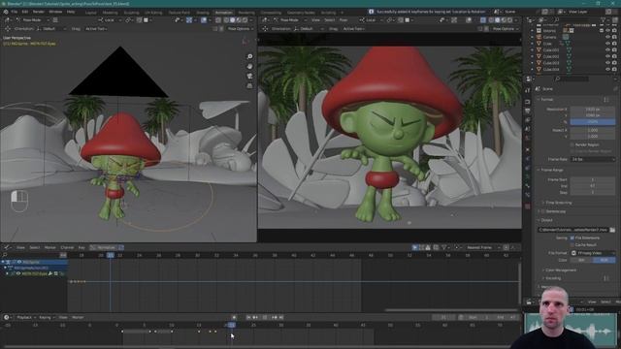
Task: Open the Output properties tab
Action: [528, 111]
